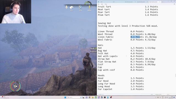Open the Xbox app from taskbar
This screenshot has width=176, height=99.
(x=96, y=97)
